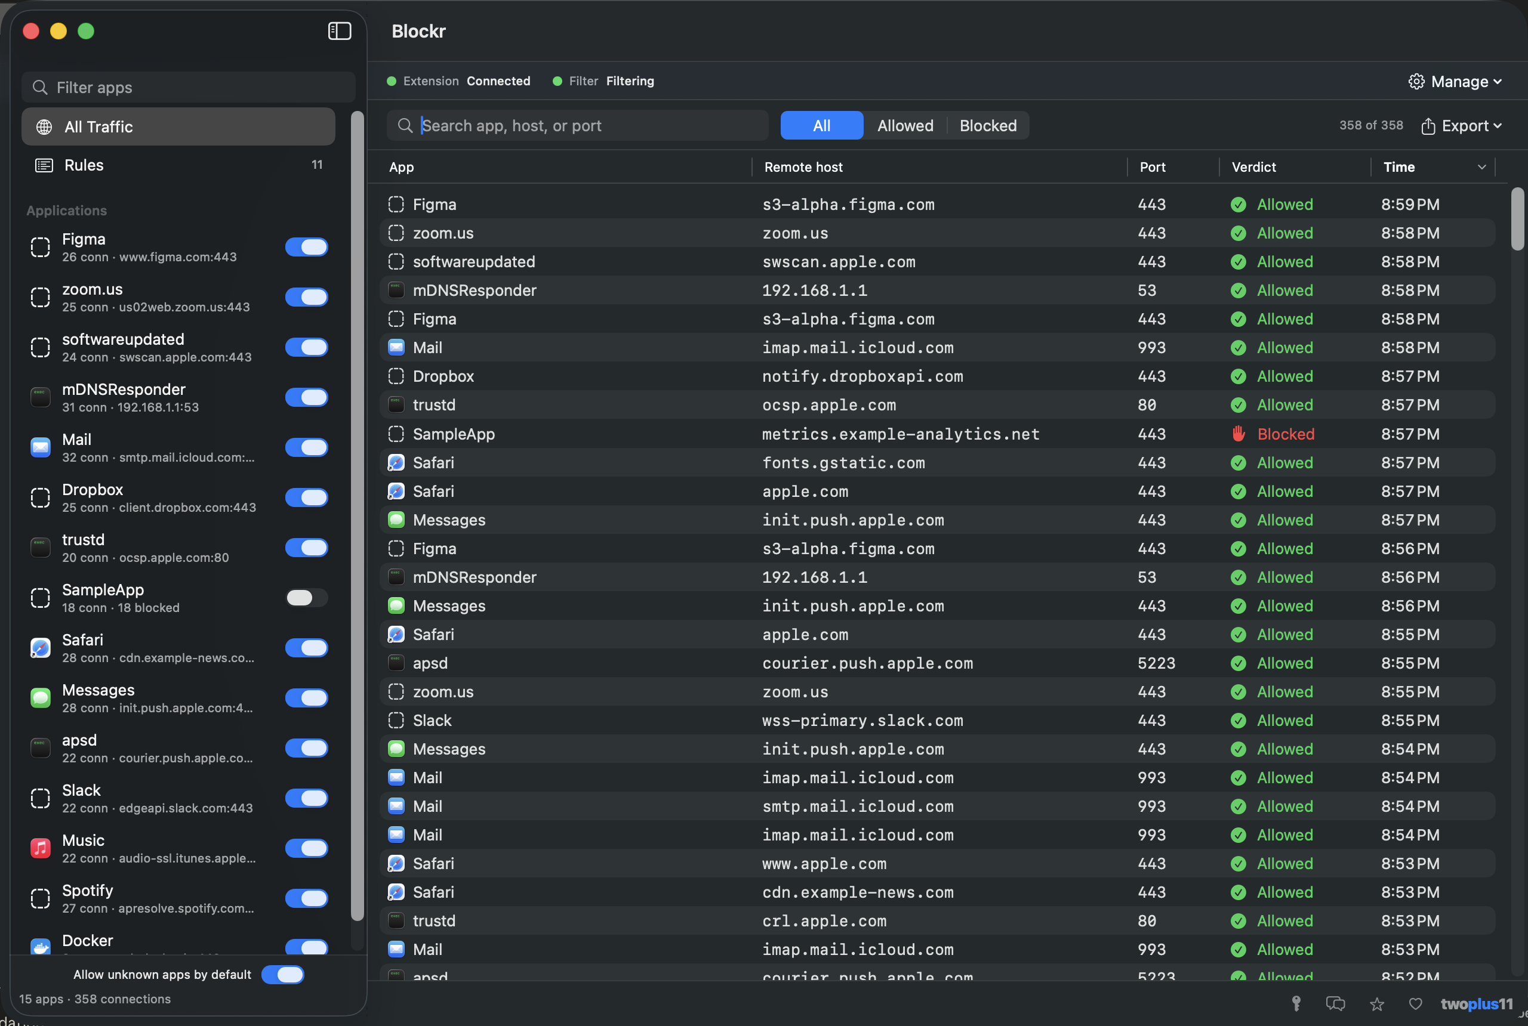Select the crl.apple.com row
Screen dimensions: 1528x1026
(938, 920)
